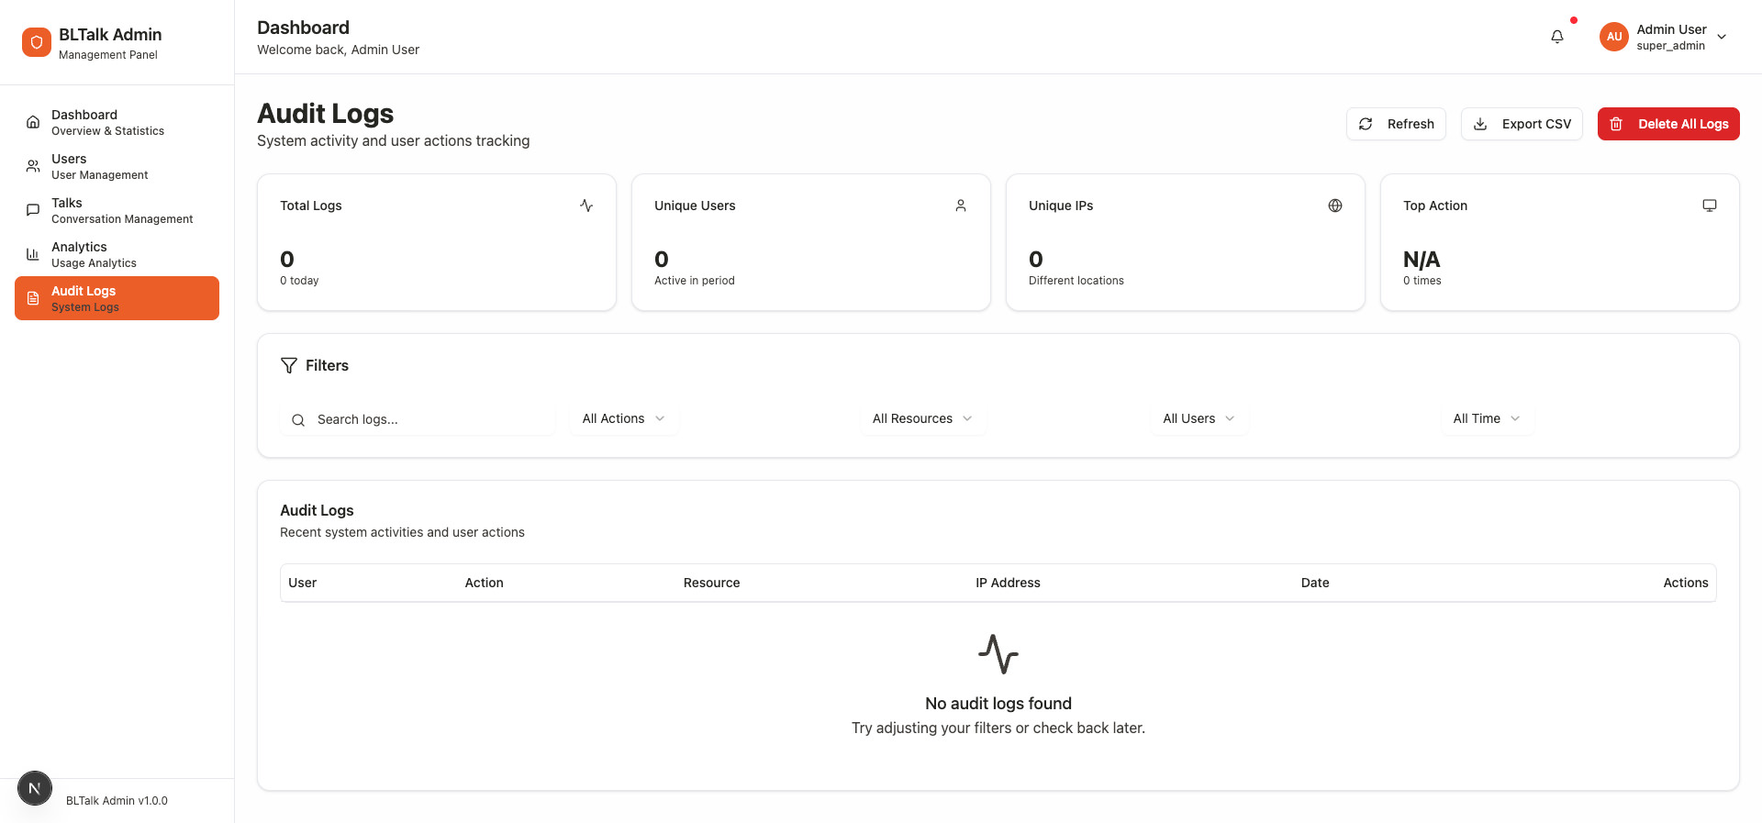This screenshot has width=1762, height=823.
Task: Expand the All Resources filter
Action: 922,418
